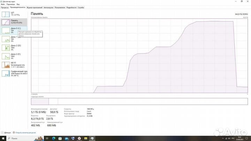Image resolution: width=251 pixels, height=141 pixels.
Task: Switch to the Процессы tab
Action: pos(5,7)
